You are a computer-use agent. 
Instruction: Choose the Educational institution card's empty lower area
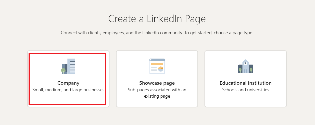(245, 100)
